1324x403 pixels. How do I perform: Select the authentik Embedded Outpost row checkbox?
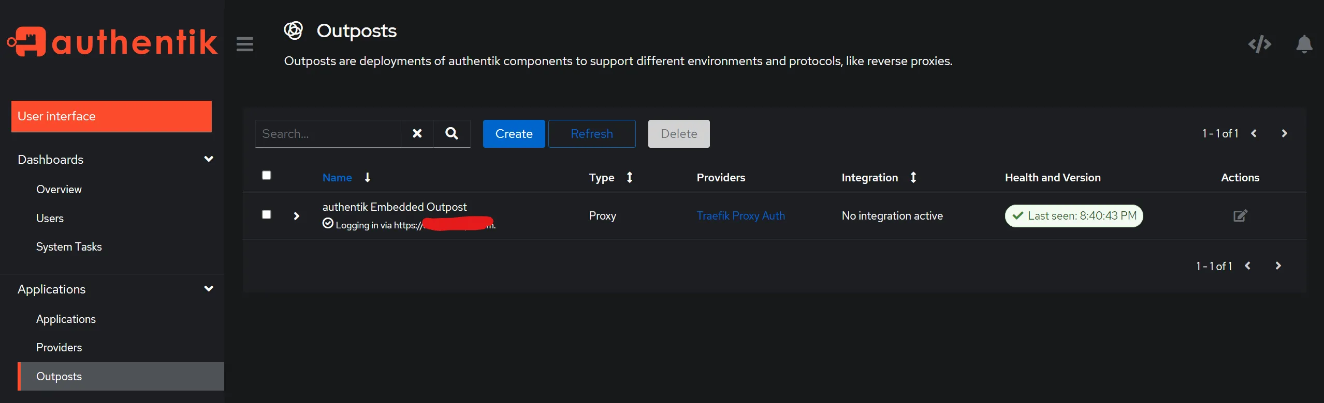267,215
